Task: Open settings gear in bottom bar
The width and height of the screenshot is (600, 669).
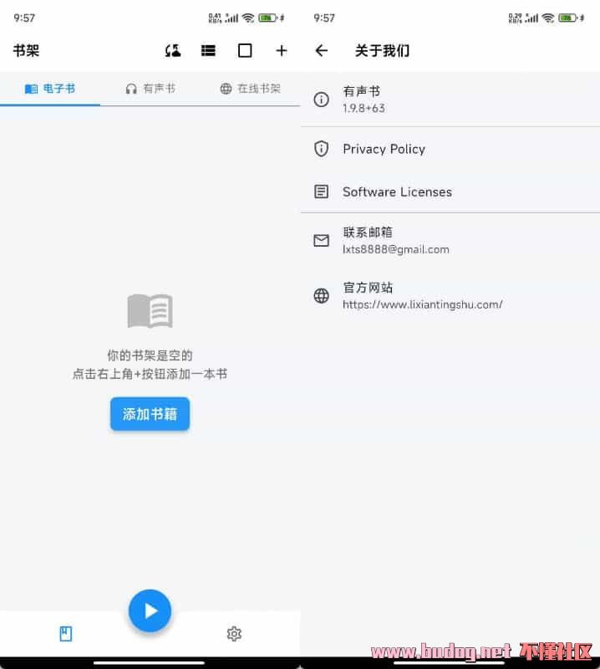Action: coord(234,634)
